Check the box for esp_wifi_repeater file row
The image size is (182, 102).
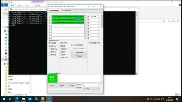(x=50, y=23)
